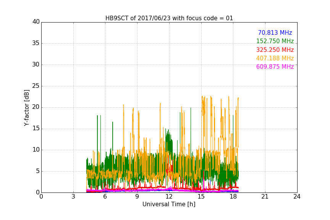Image resolution: width=330 pixels, height=220 pixels.
Task: Click the y-axis tick label 40
Action: click(x=36, y=22)
